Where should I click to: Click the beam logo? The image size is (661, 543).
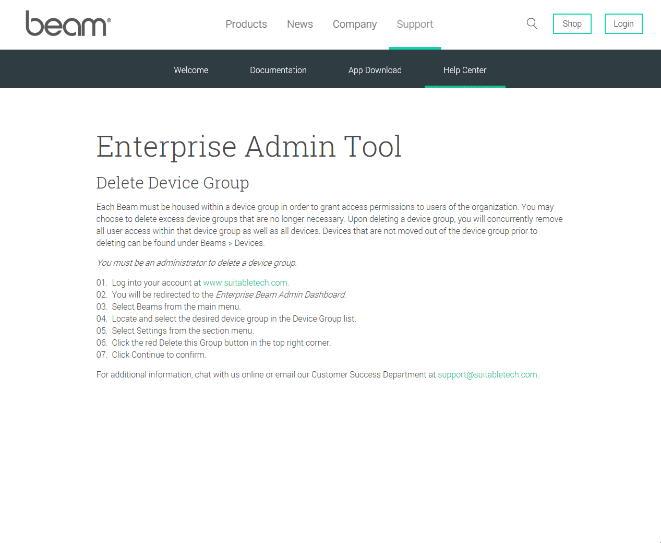point(68,23)
